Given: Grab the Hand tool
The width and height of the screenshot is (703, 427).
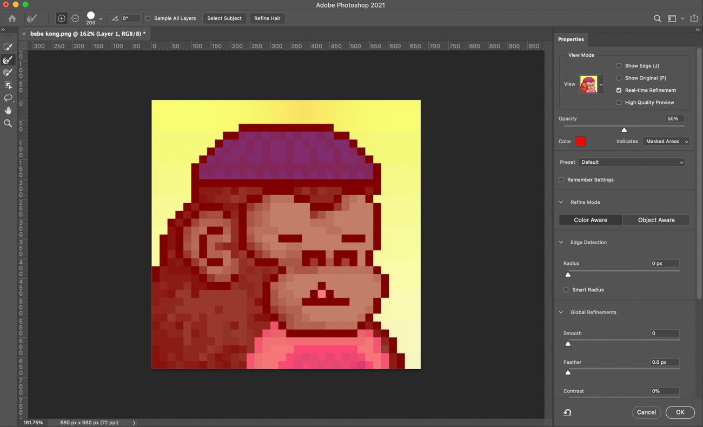Looking at the screenshot, I should click(x=8, y=110).
